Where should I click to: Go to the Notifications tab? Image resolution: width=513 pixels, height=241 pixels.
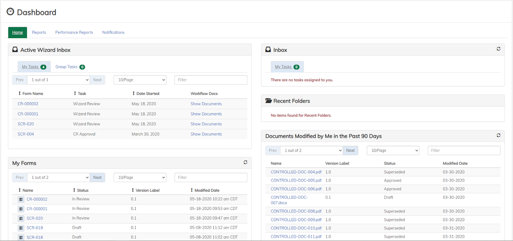click(113, 32)
